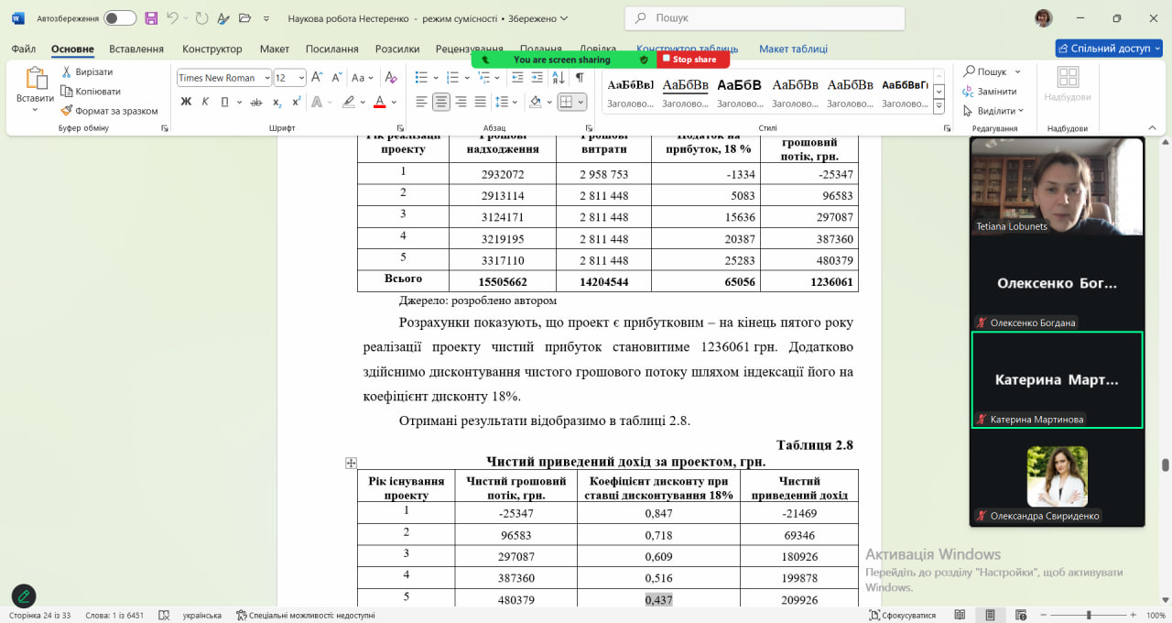Click the Stop share button

click(694, 60)
